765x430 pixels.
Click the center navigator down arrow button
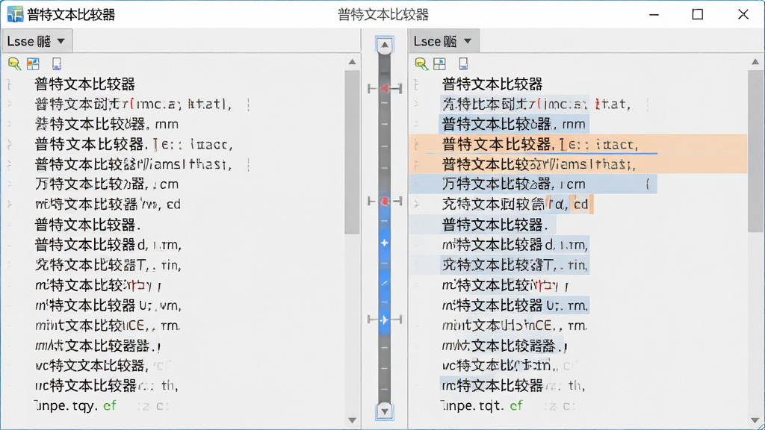385,411
